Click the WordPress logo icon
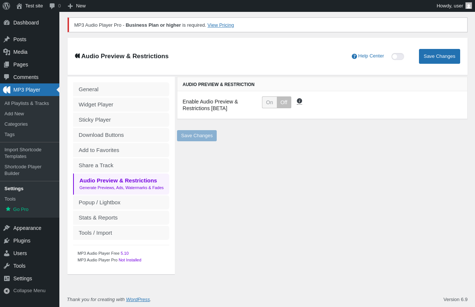This screenshot has height=307, width=475. pyautogui.click(x=6, y=6)
